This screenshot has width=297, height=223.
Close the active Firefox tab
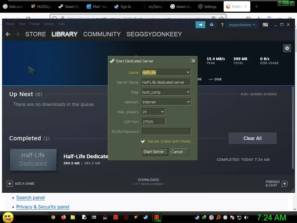click(x=246, y=6)
